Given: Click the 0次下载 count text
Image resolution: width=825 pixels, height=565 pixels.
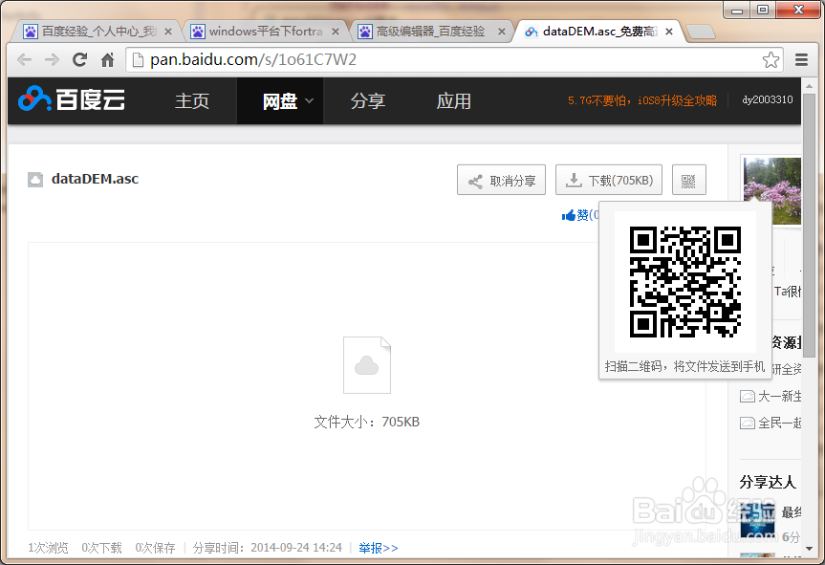Looking at the screenshot, I should click(x=101, y=548).
